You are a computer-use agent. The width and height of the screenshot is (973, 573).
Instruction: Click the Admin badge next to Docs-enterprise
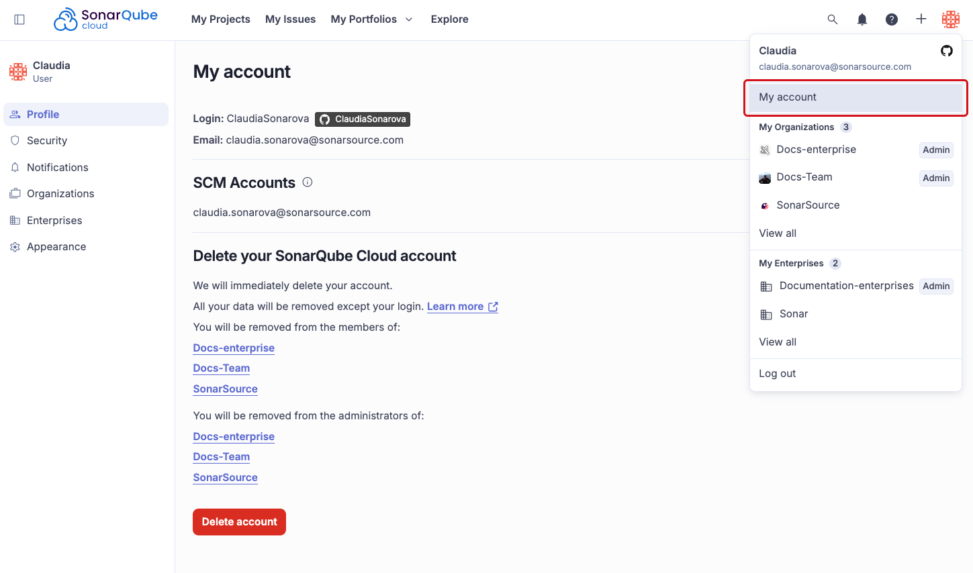click(936, 150)
